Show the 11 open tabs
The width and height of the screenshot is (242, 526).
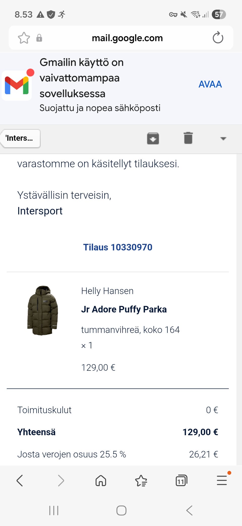click(x=181, y=480)
